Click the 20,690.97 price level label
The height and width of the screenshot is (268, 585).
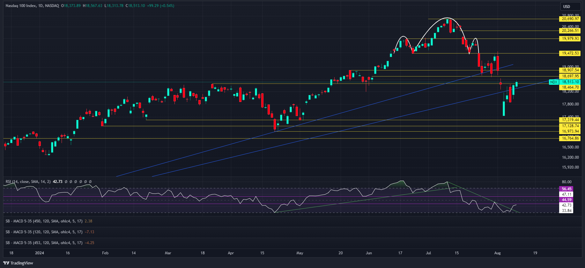pyautogui.click(x=570, y=19)
